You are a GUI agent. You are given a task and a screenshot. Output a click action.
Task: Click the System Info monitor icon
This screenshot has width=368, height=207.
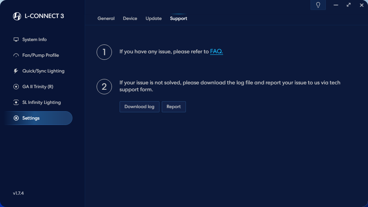tap(16, 39)
